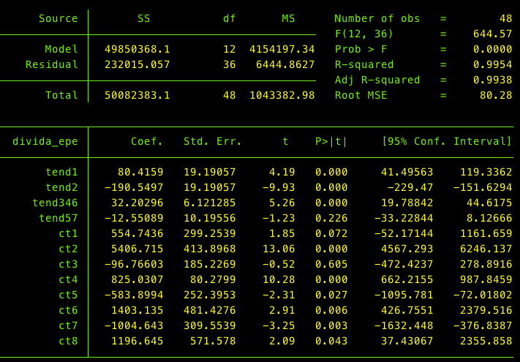520x362 pixels.
Task: Select ct7 coefficient -1004.643
Action: point(134,326)
